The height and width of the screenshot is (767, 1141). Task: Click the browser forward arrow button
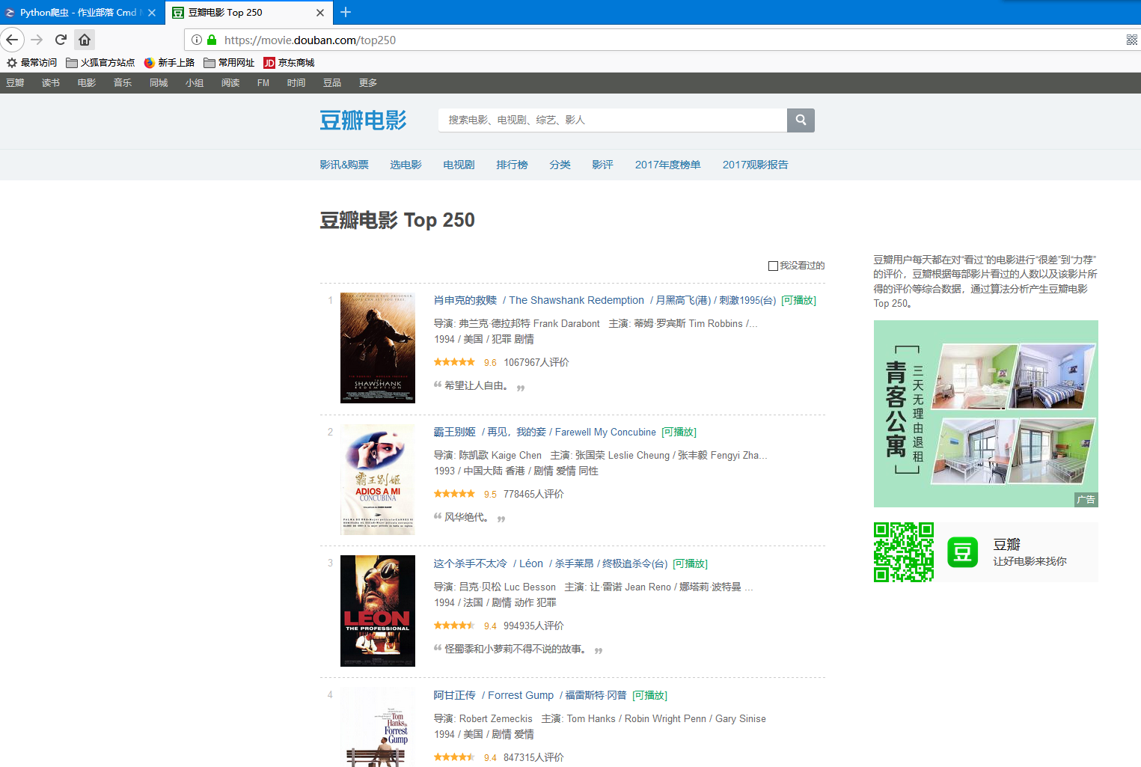(37, 40)
